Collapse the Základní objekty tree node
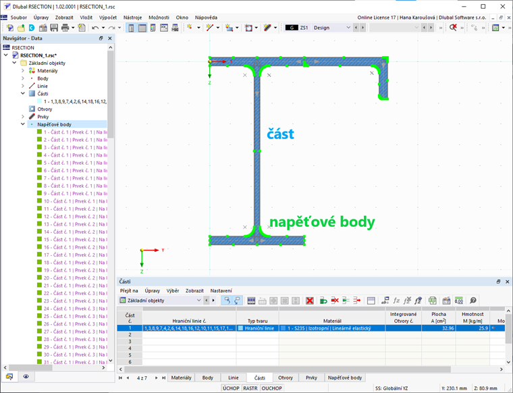 (x=14, y=63)
